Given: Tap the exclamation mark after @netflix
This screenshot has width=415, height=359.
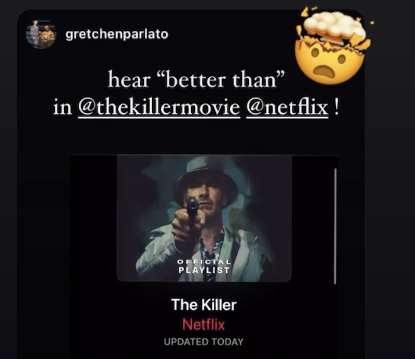Looking at the screenshot, I should pyautogui.click(x=336, y=107).
